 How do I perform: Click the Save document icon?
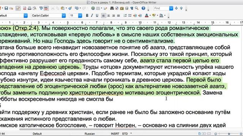coord(6,8)
